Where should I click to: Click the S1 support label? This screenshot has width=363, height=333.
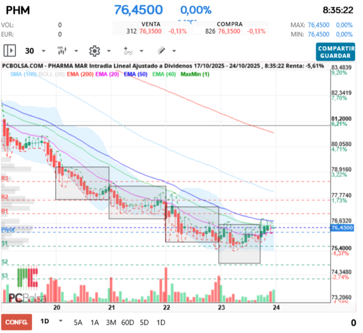[x=5, y=243]
